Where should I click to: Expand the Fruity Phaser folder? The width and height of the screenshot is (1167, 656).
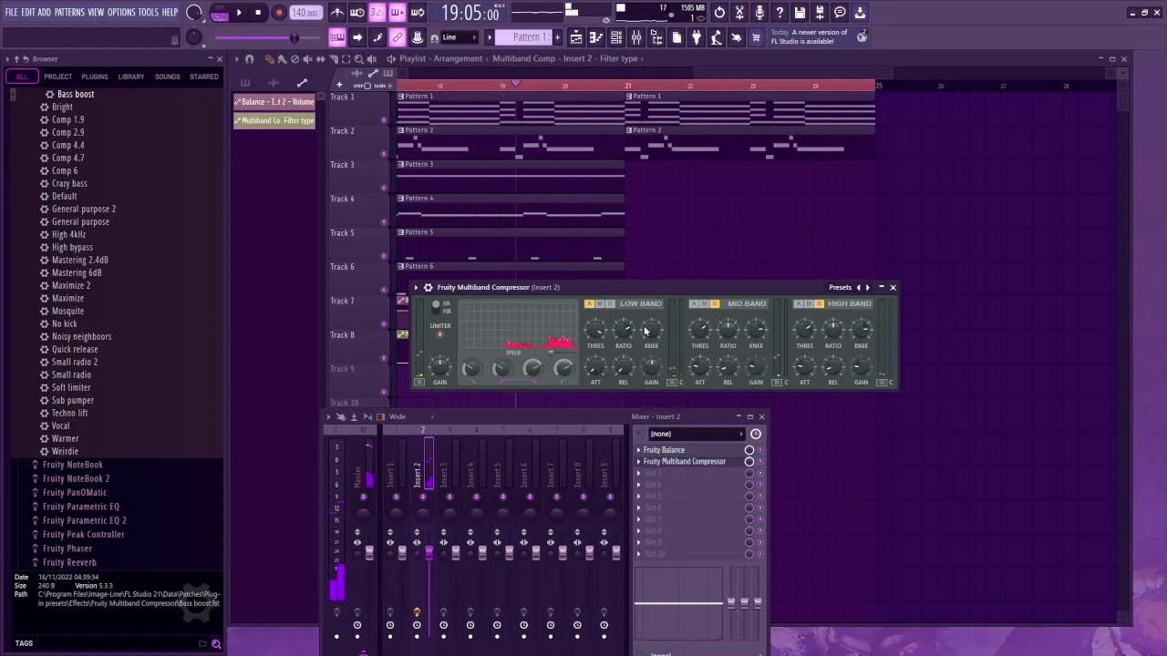(67, 548)
